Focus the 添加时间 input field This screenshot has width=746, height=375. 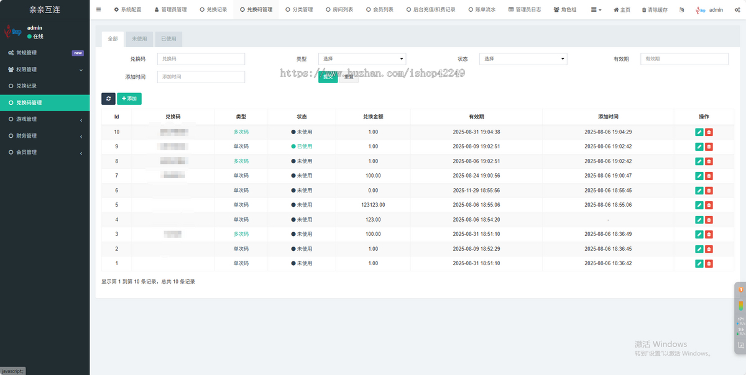tap(201, 77)
